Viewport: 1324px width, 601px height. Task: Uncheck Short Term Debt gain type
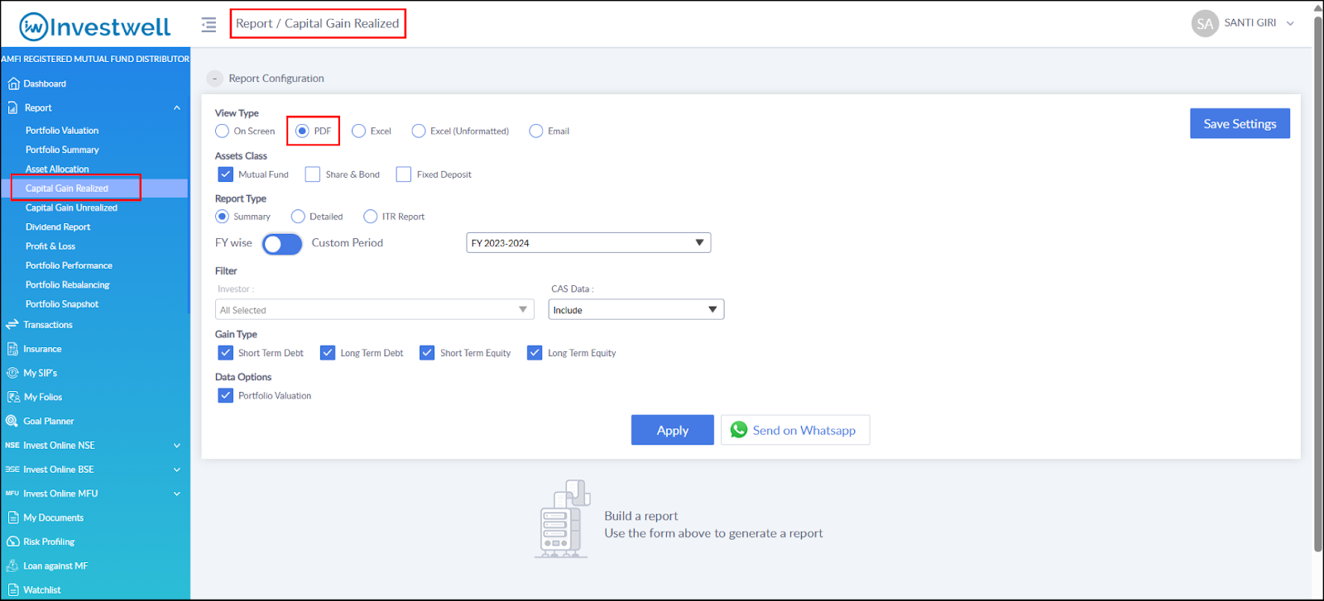pos(225,353)
